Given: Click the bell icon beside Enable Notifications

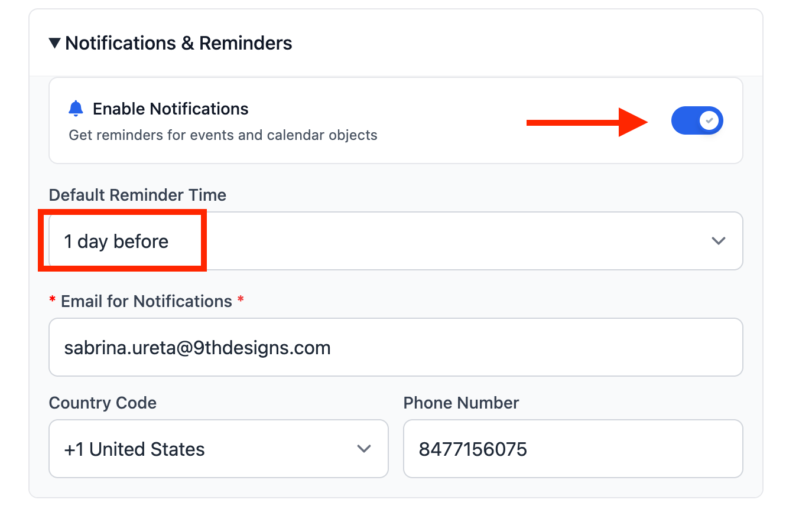Looking at the screenshot, I should pyautogui.click(x=76, y=109).
